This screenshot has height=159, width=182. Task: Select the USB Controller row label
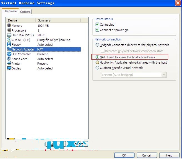coord(21,54)
